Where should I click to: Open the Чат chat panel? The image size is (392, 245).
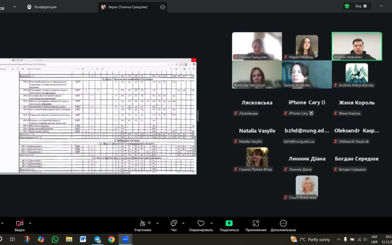(x=174, y=224)
